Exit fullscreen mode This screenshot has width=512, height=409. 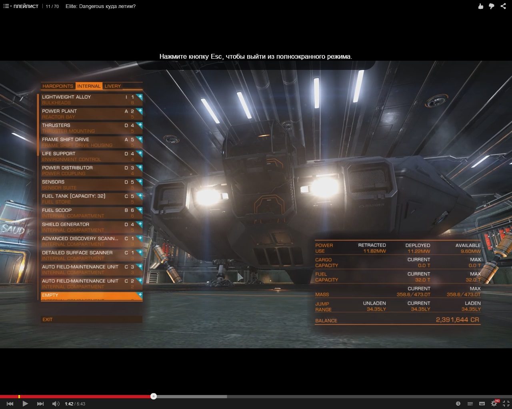click(x=506, y=404)
